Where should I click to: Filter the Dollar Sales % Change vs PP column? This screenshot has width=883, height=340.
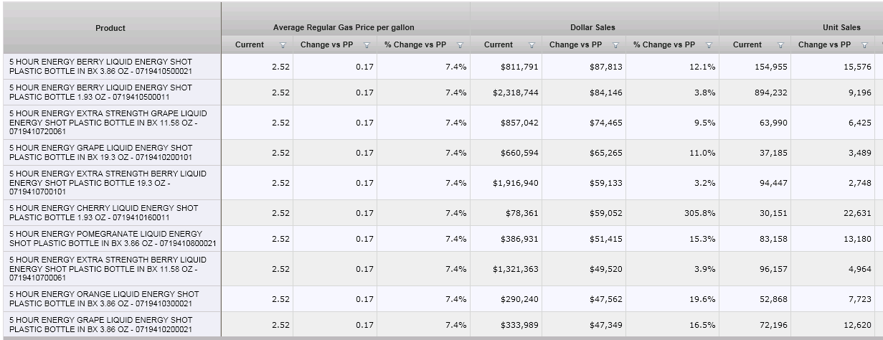click(709, 45)
